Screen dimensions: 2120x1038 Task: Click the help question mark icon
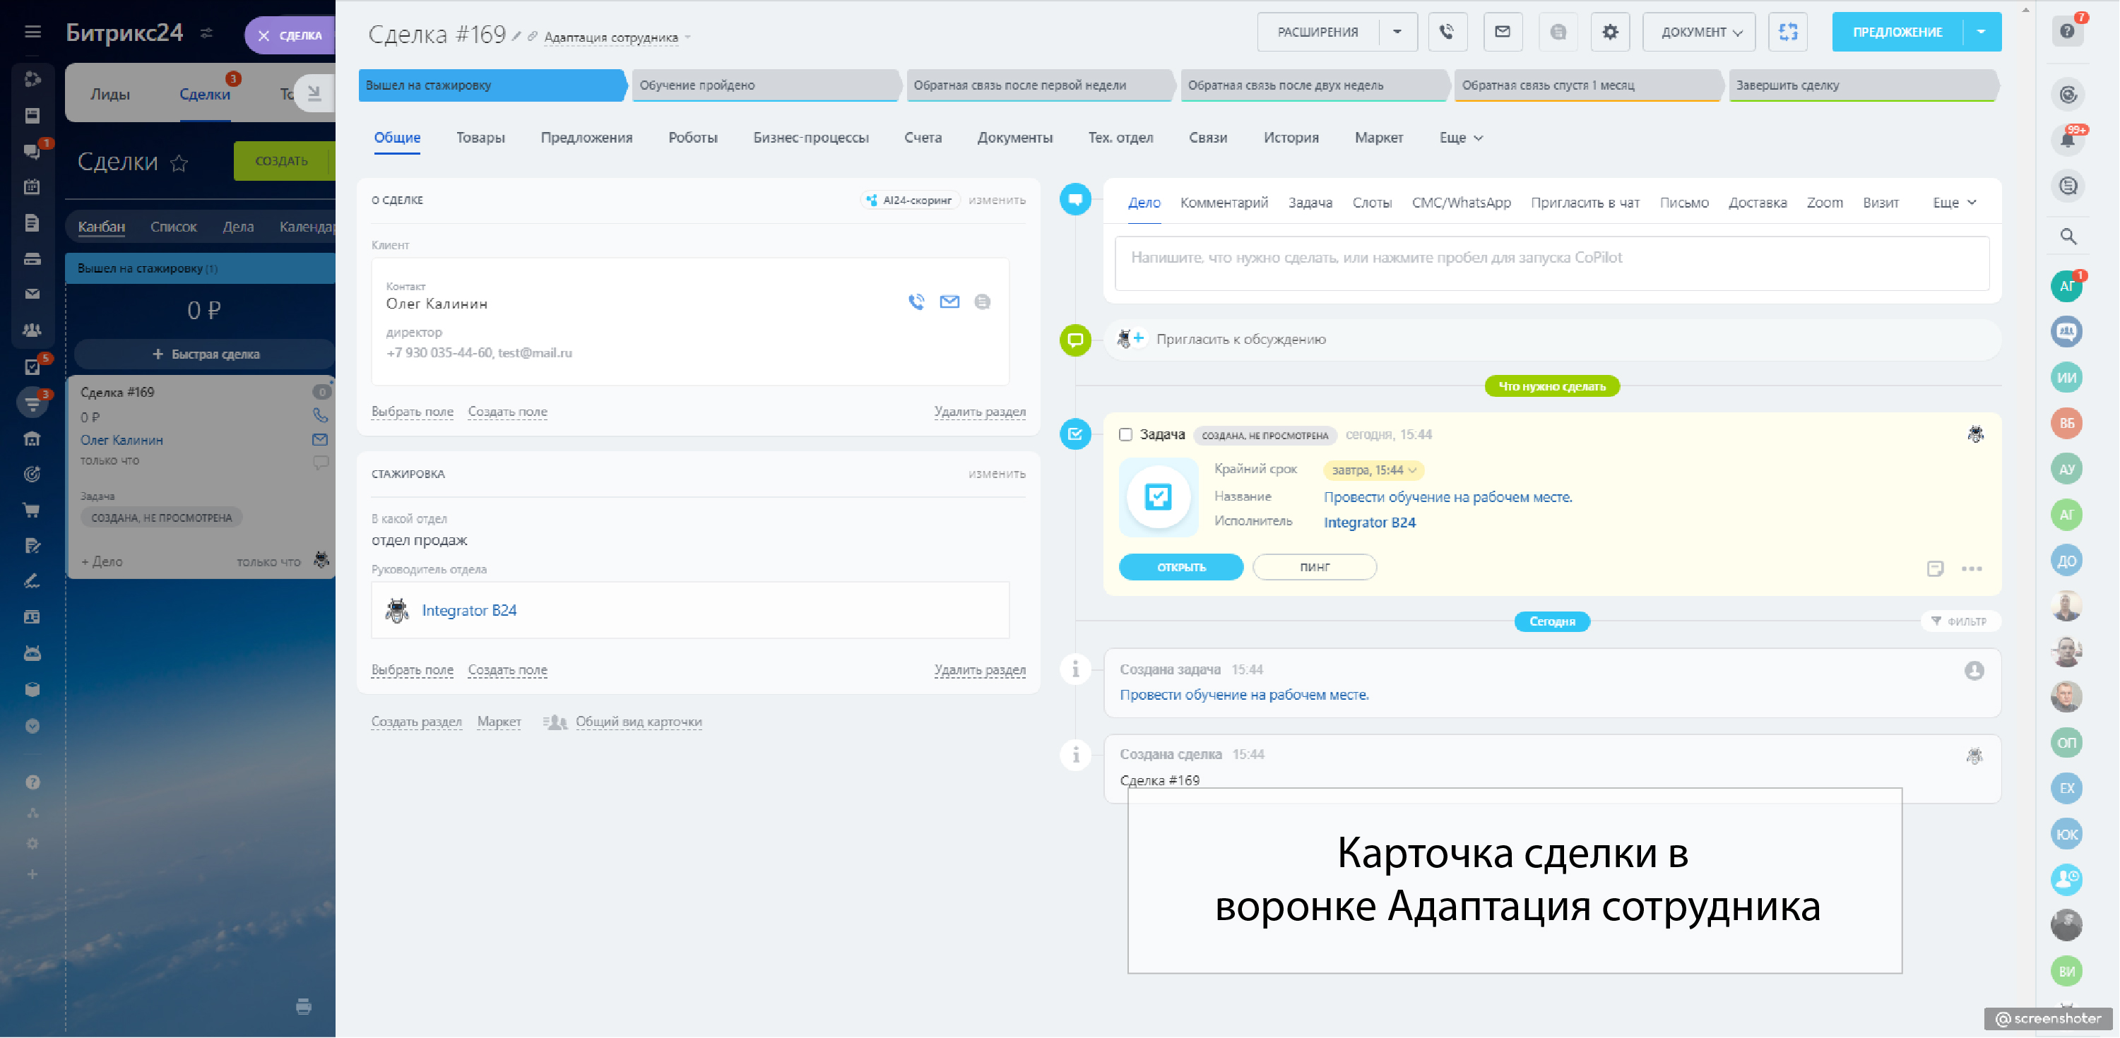(2066, 31)
